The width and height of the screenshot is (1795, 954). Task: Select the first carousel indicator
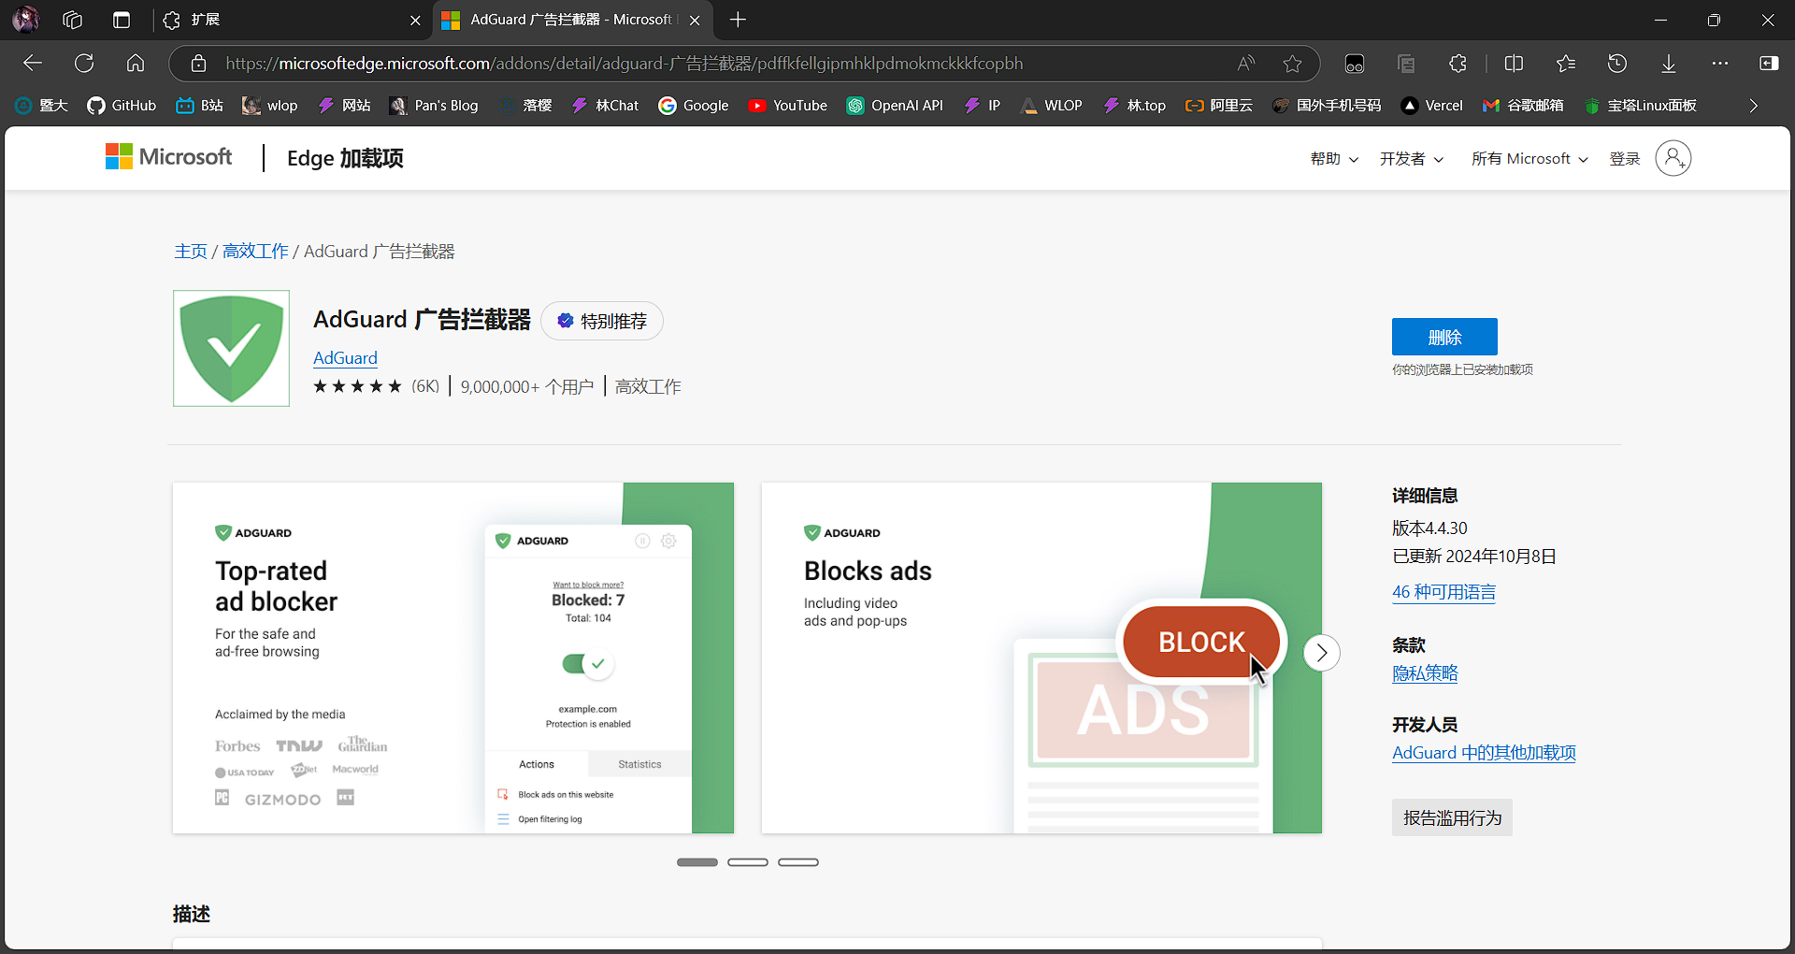(x=697, y=862)
